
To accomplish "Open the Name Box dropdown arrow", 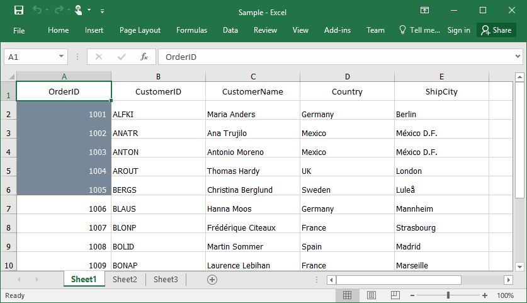I will (x=61, y=57).
